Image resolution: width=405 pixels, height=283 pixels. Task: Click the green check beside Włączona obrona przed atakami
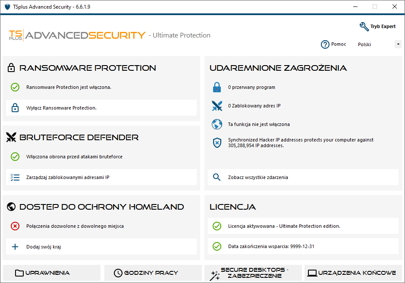click(15, 157)
